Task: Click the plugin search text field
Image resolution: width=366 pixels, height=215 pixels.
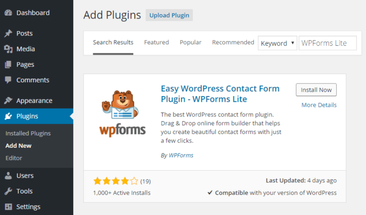Action: coord(327,43)
